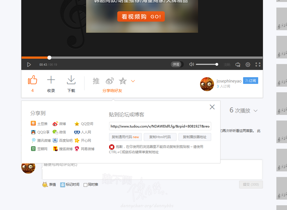This screenshot has width=287, height=210.
Task: Click the 3 人订阅 subscriber count
Action: pyautogui.click(x=223, y=86)
